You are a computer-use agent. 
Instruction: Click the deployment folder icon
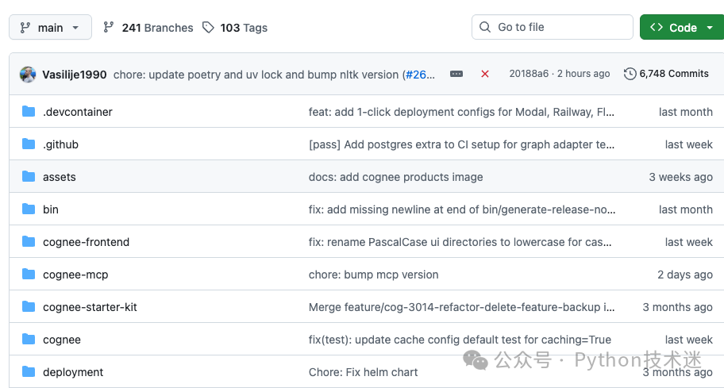click(x=29, y=371)
